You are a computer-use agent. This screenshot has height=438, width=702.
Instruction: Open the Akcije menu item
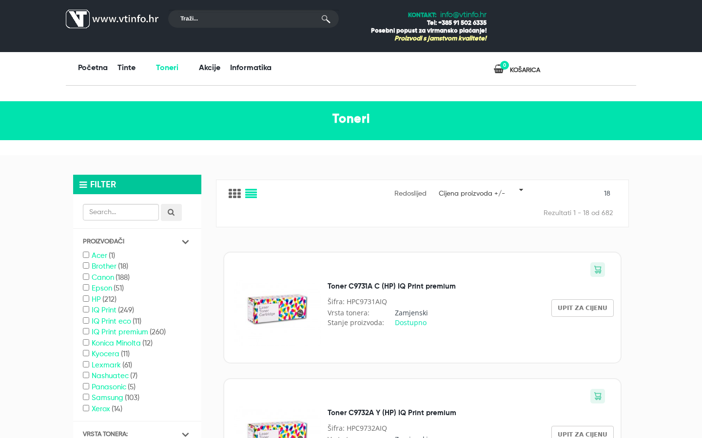pyautogui.click(x=210, y=68)
